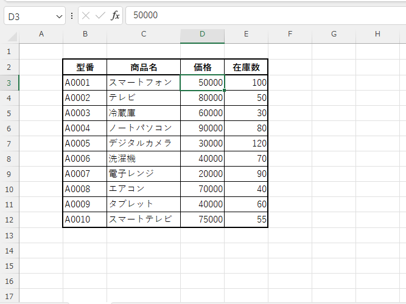Screen dimensions: 406x304
Task: Select row 16 header
Action: (9, 282)
